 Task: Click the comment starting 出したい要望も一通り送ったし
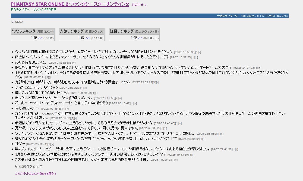54,98
